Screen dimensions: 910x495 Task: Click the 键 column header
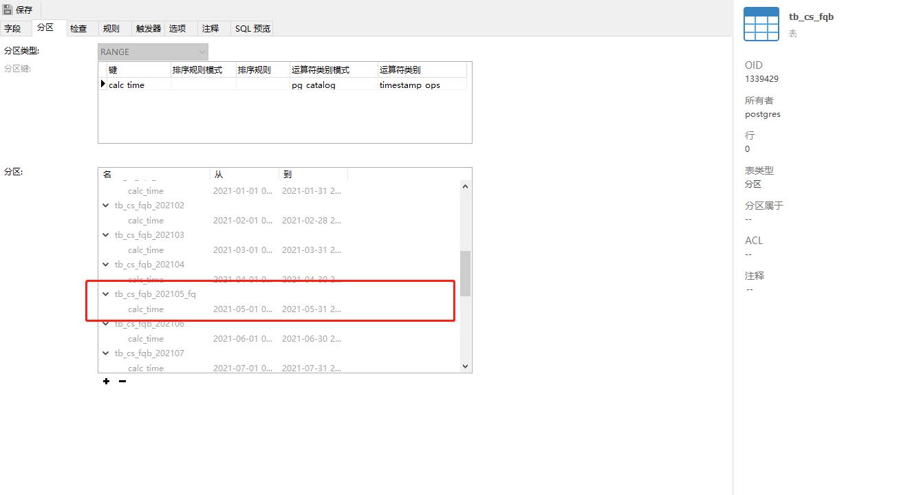pyautogui.click(x=139, y=69)
